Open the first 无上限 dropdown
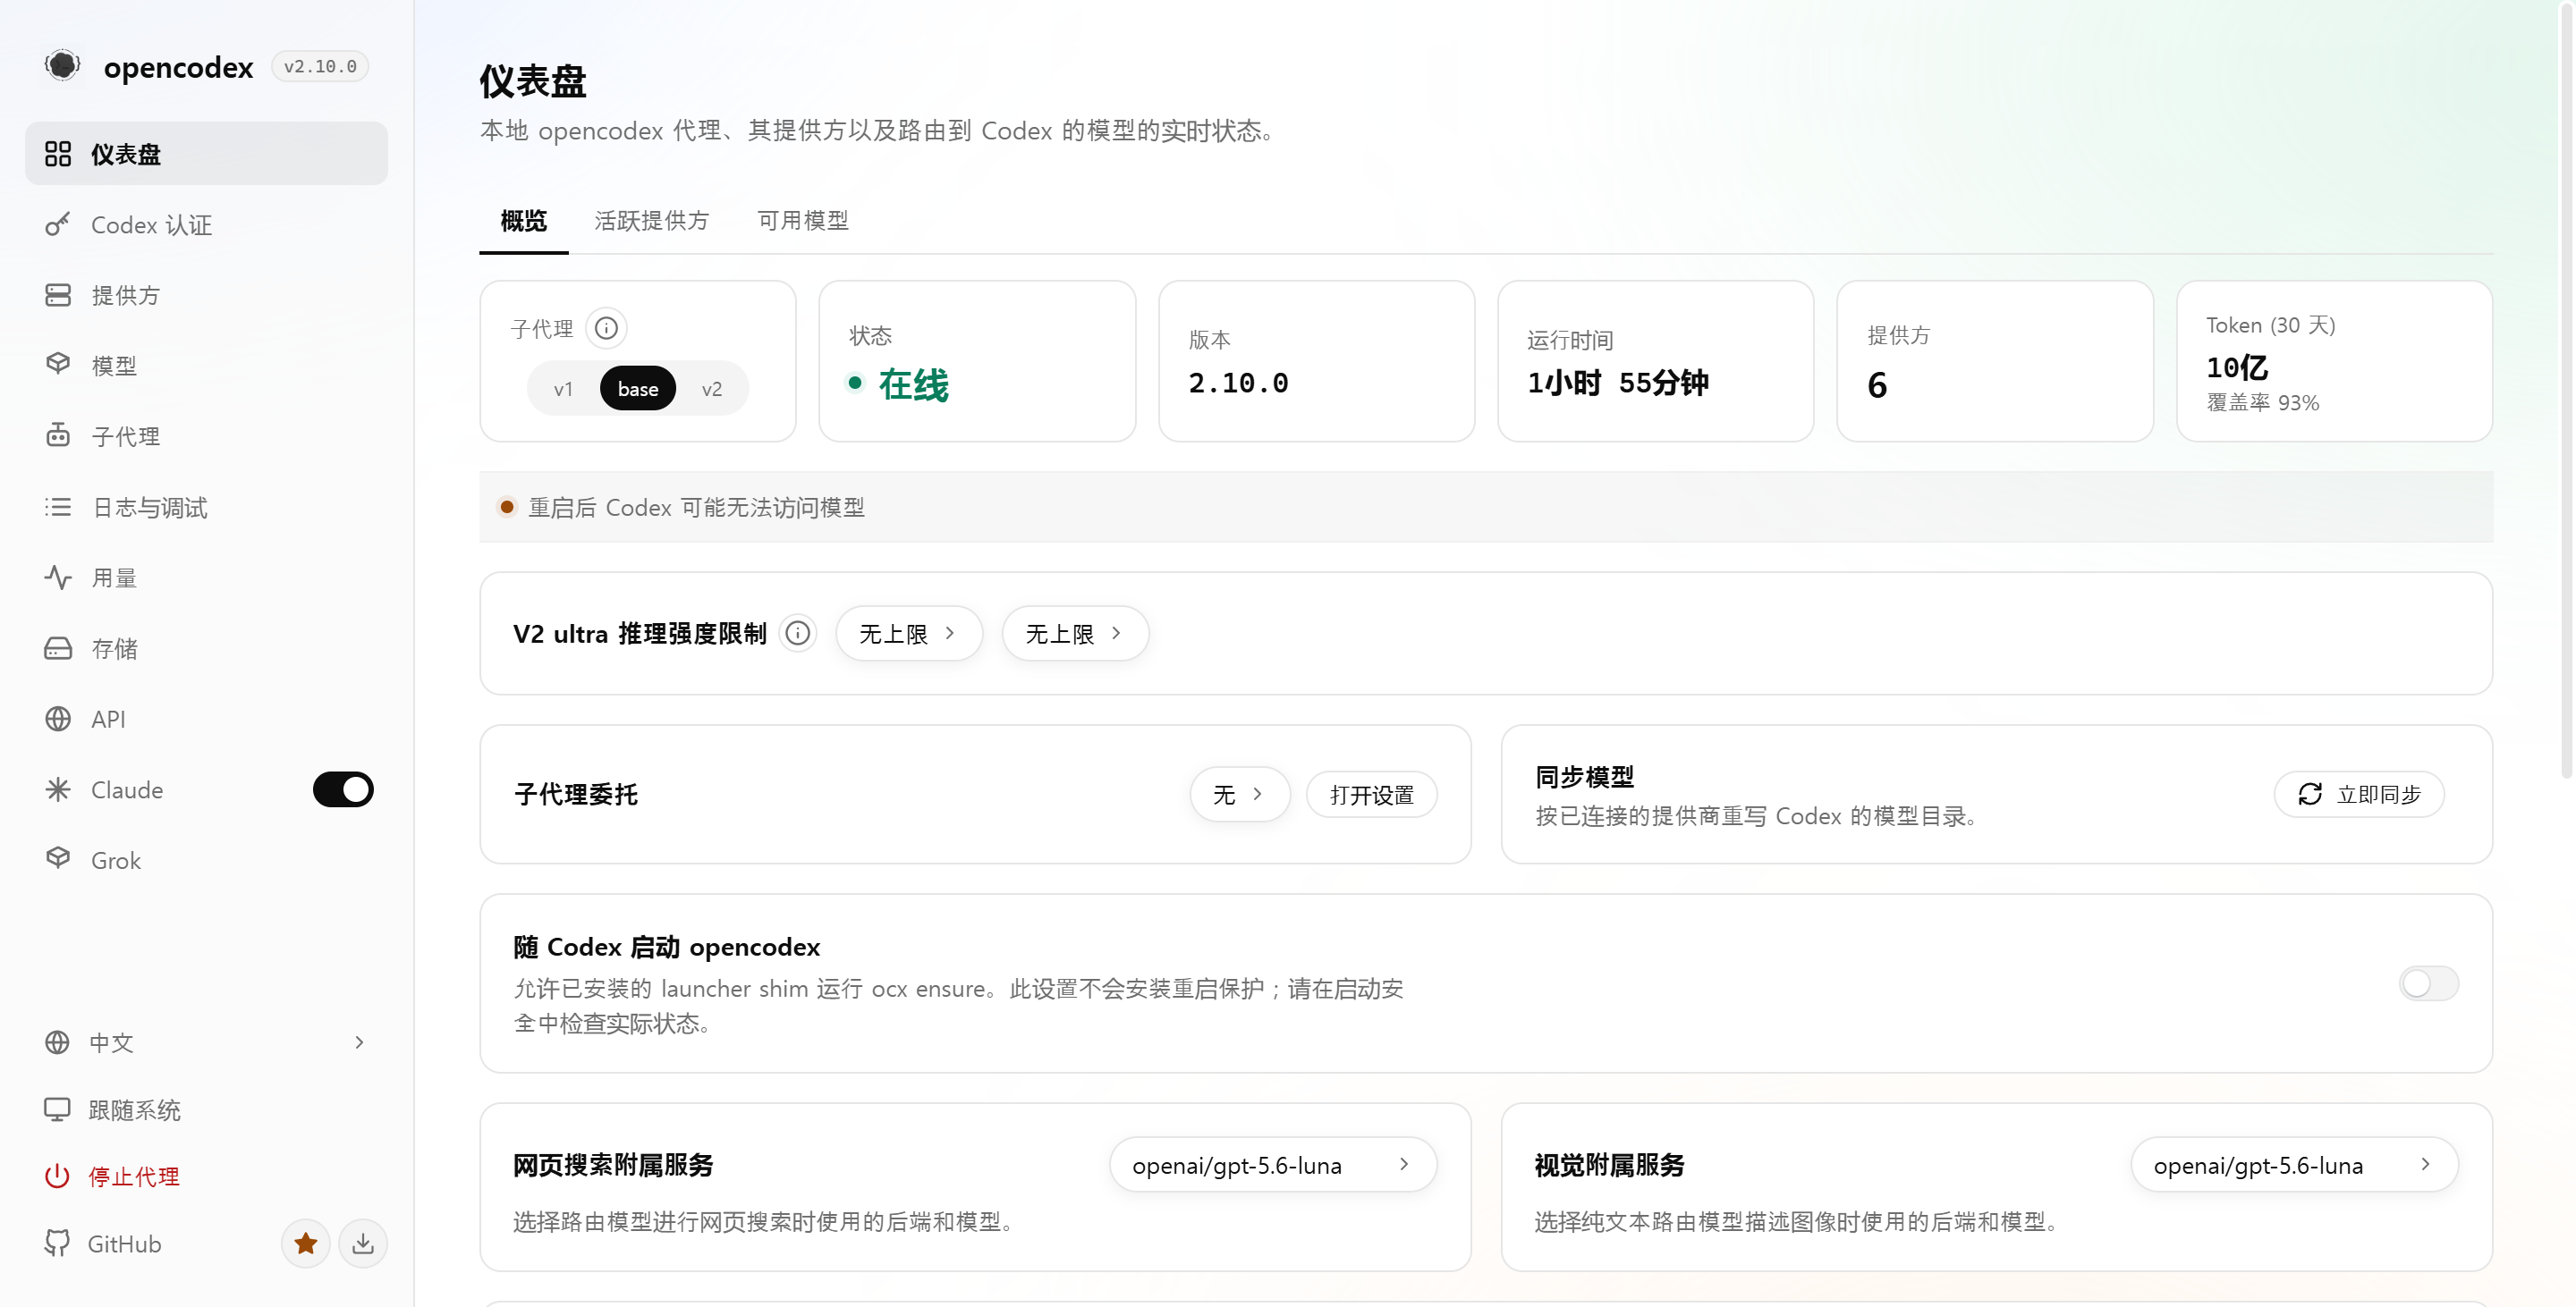Image resolution: width=2576 pixels, height=1307 pixels. click(909, 634)
